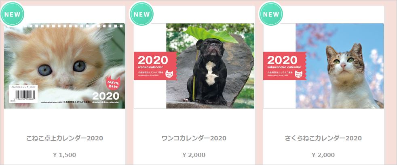397x165 pixels.
Task: Open the cat with cherry blossoms photo
Action: 340,66
